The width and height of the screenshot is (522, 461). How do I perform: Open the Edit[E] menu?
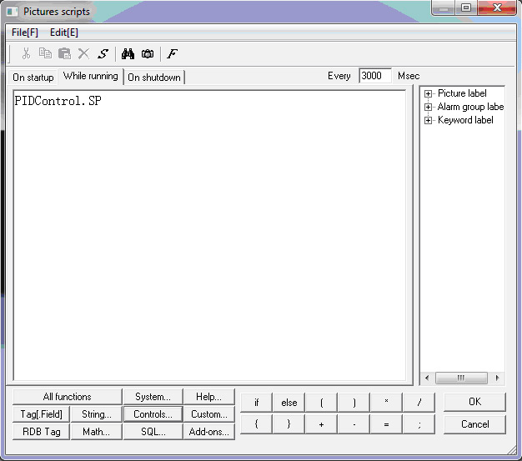[64, 33]
